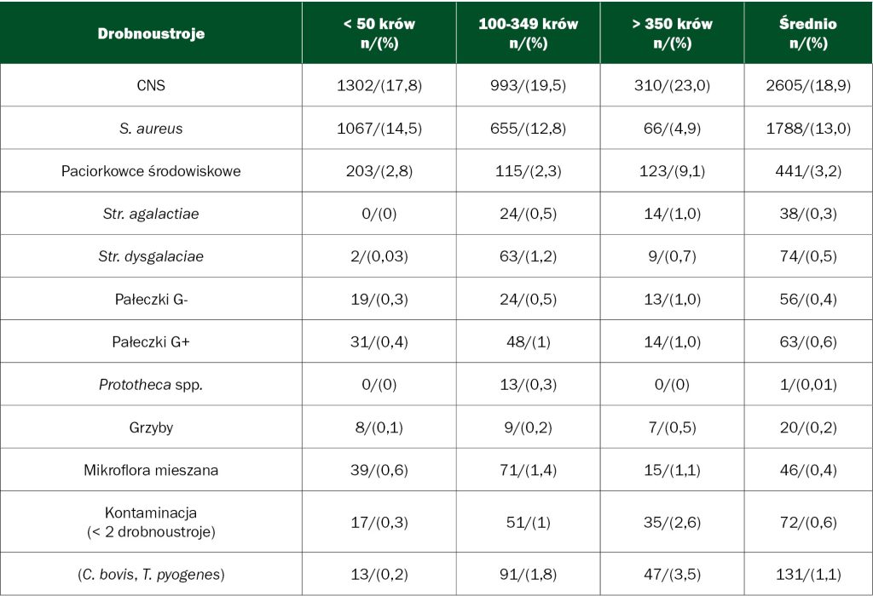873x596 pixels.
Task: Click the Mikroflora mieszana row label
Action: tap(151, 470)
